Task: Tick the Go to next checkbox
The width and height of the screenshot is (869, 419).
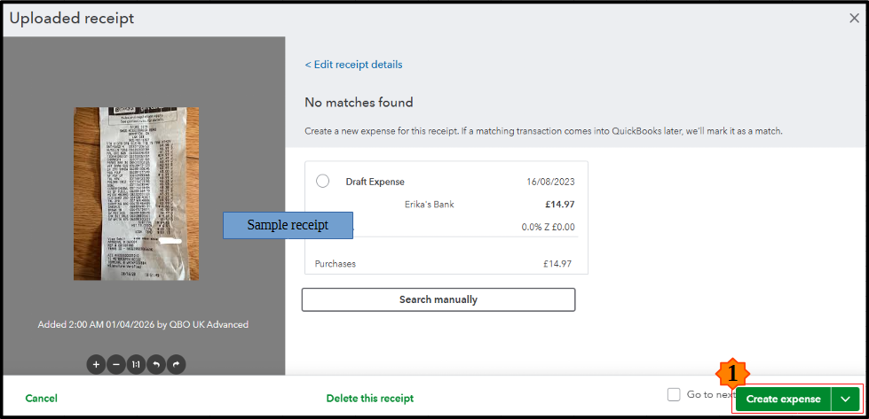Action: coord(675,394)
